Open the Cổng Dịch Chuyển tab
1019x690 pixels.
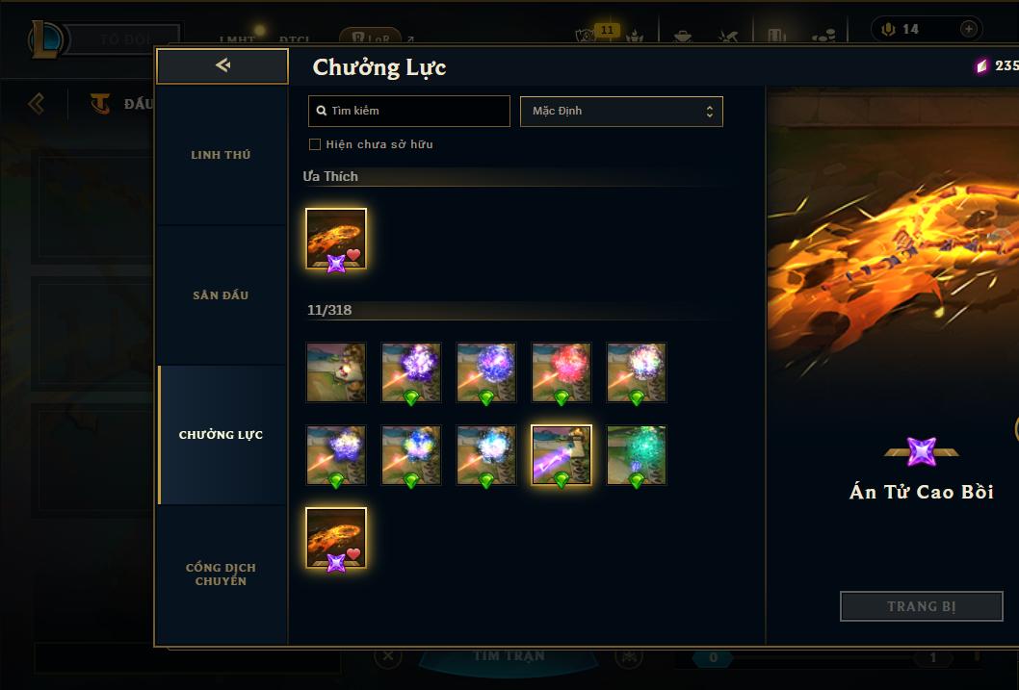[x=221, y=575]
